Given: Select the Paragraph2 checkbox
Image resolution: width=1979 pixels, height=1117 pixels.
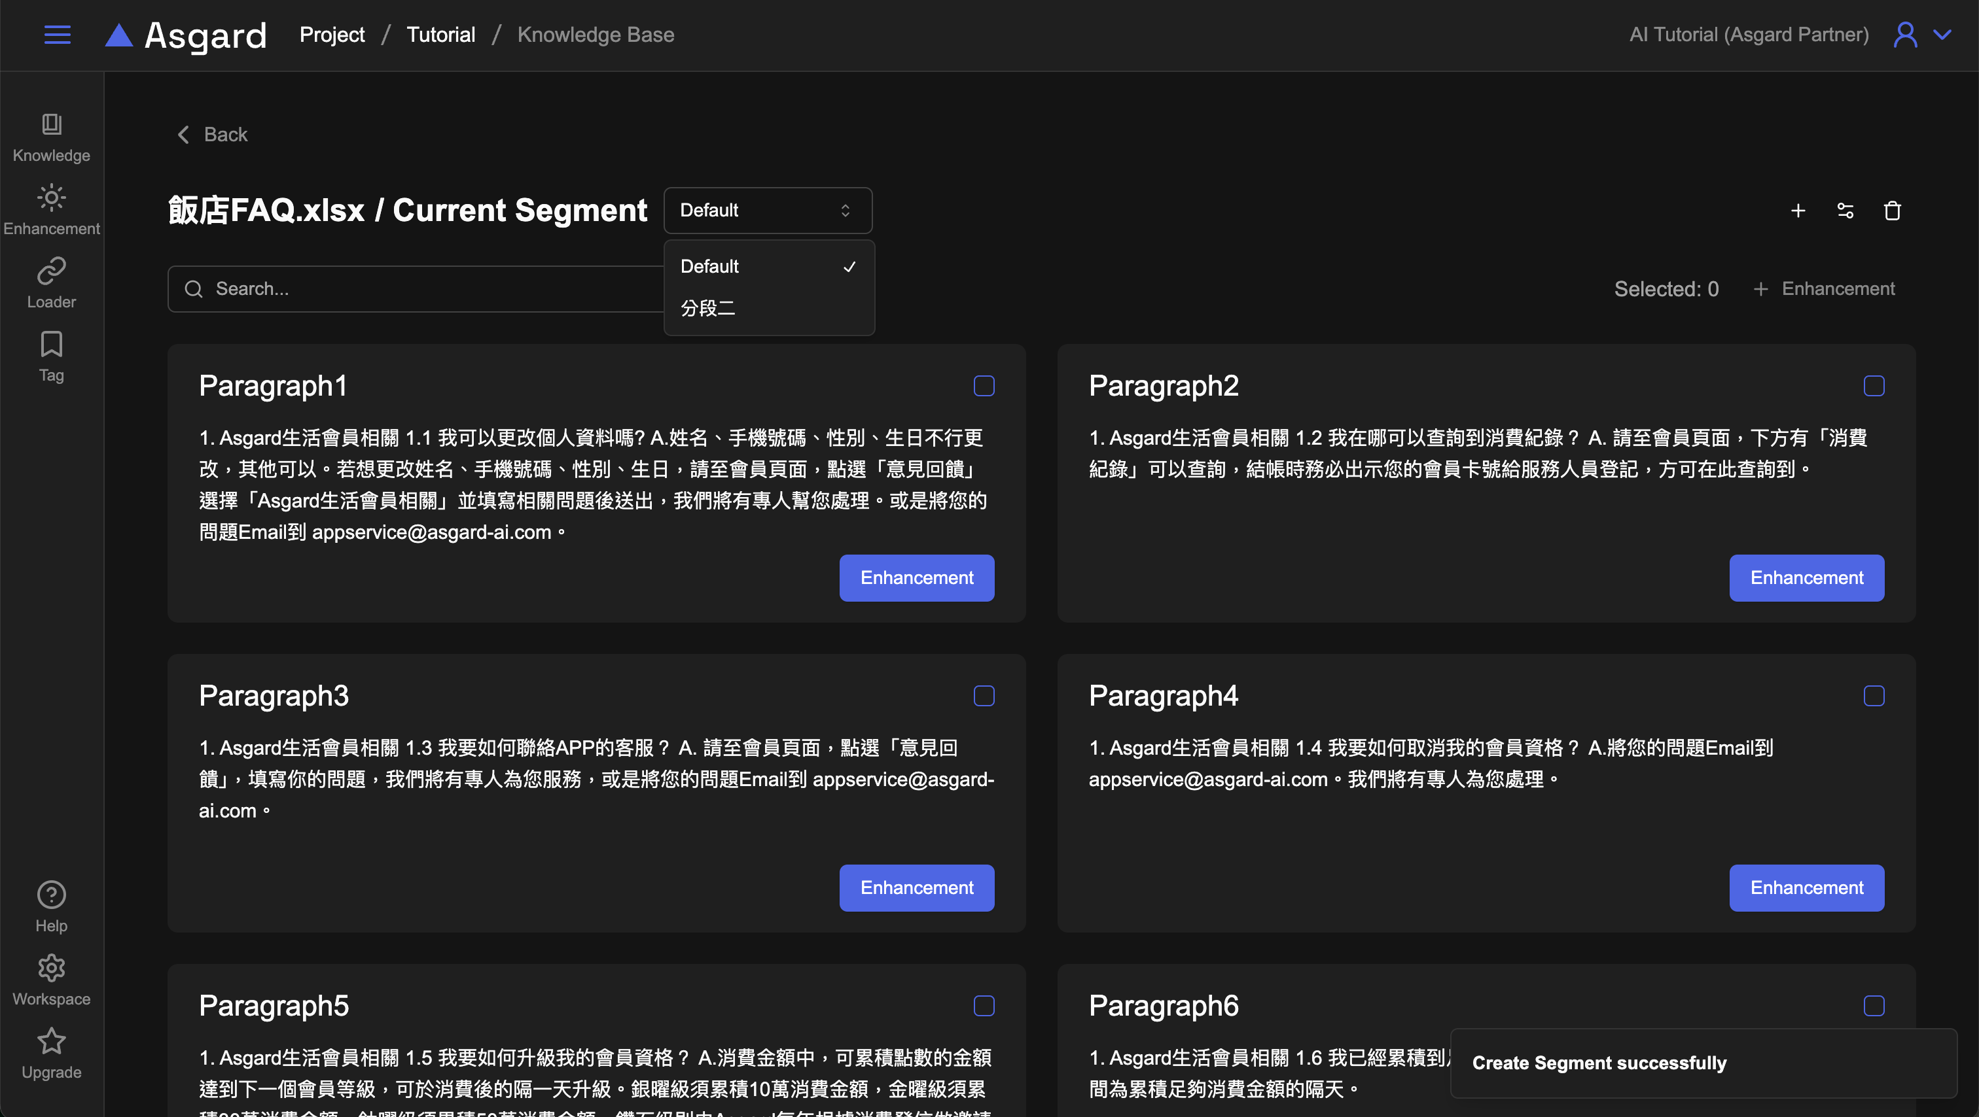Looking at the screenshot, I should coord(1873,386).
